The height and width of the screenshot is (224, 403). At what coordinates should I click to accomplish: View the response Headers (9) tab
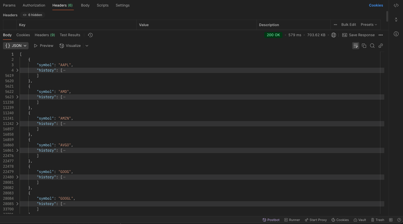(x=45, y=35)
